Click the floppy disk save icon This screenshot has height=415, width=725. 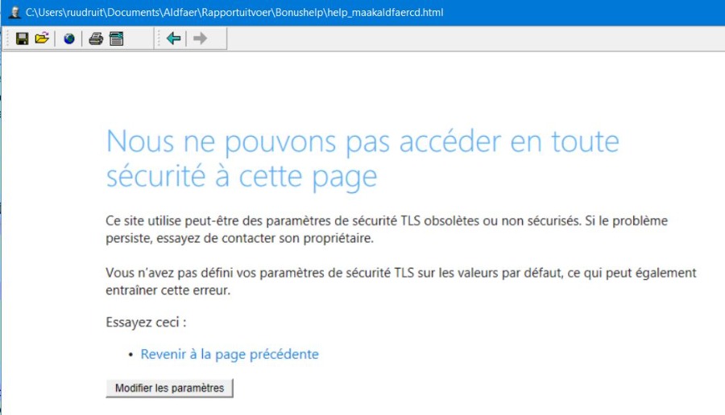[23, 39]
